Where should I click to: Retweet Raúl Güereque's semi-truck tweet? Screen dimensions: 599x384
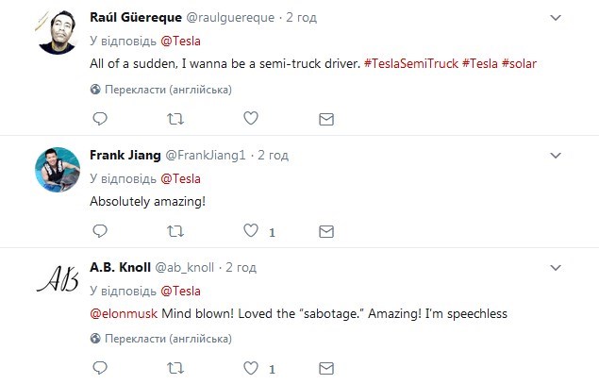tap(175, 119)
